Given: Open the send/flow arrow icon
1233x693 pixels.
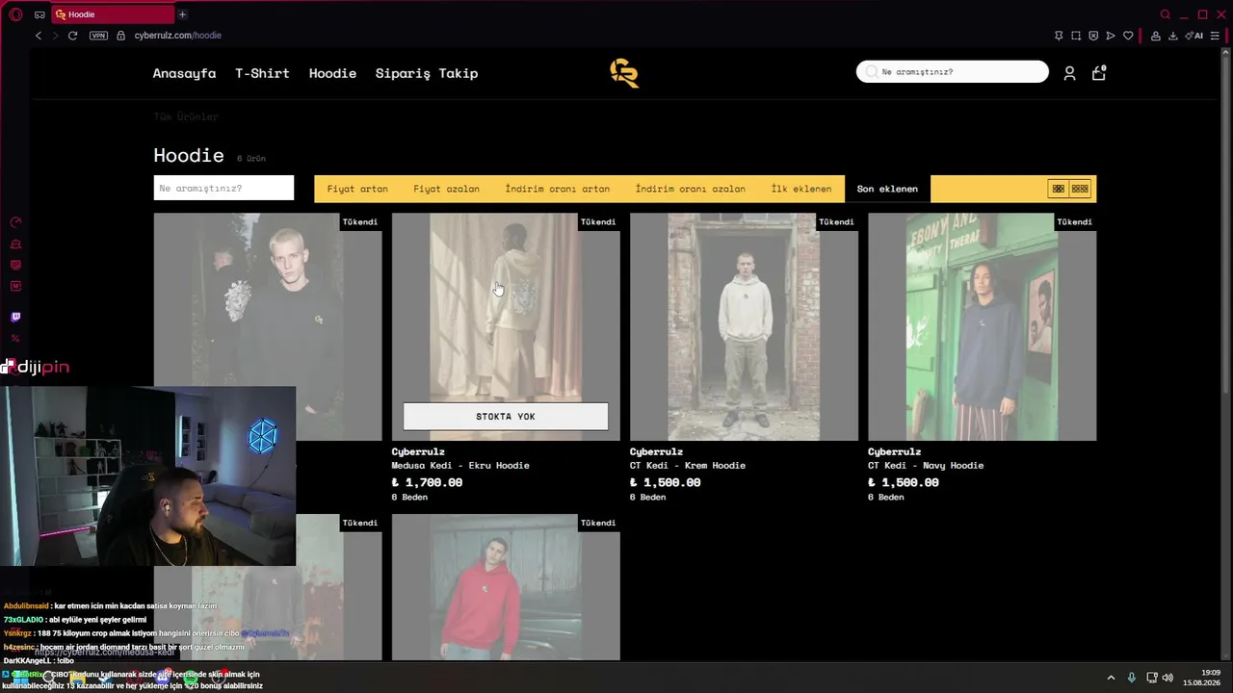Looking at the screenshot, I should pos(1111,36).
